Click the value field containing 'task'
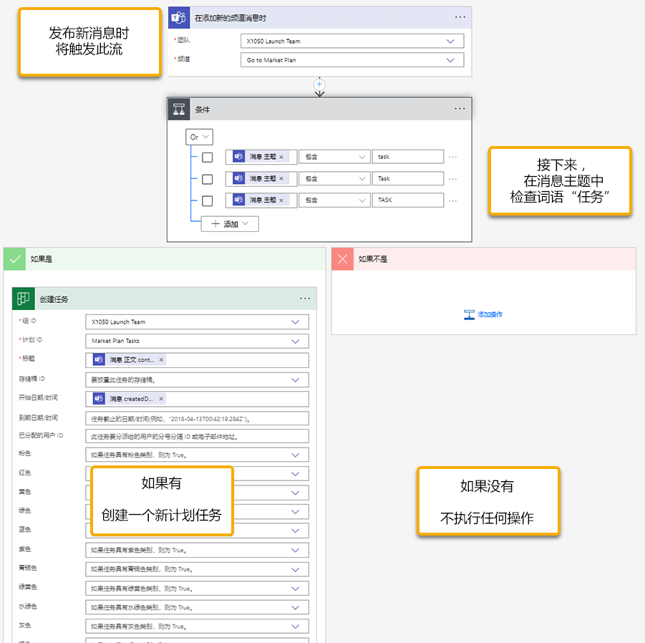Viewport: 645px width, 643px height. 407,157
